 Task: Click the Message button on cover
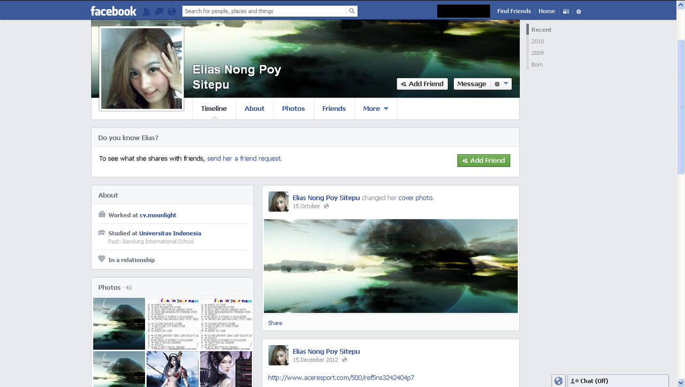pyautogui.click(x=471, y=84)
